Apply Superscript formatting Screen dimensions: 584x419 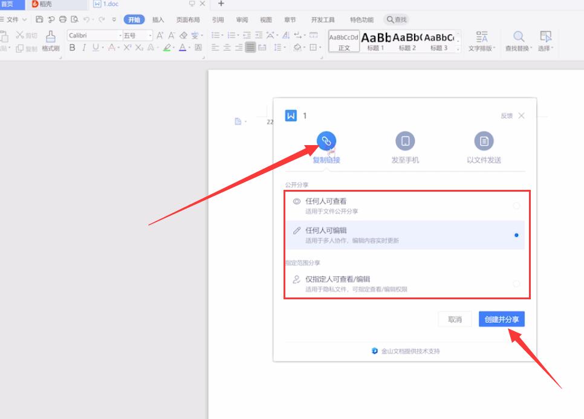(x=128, y=48)
